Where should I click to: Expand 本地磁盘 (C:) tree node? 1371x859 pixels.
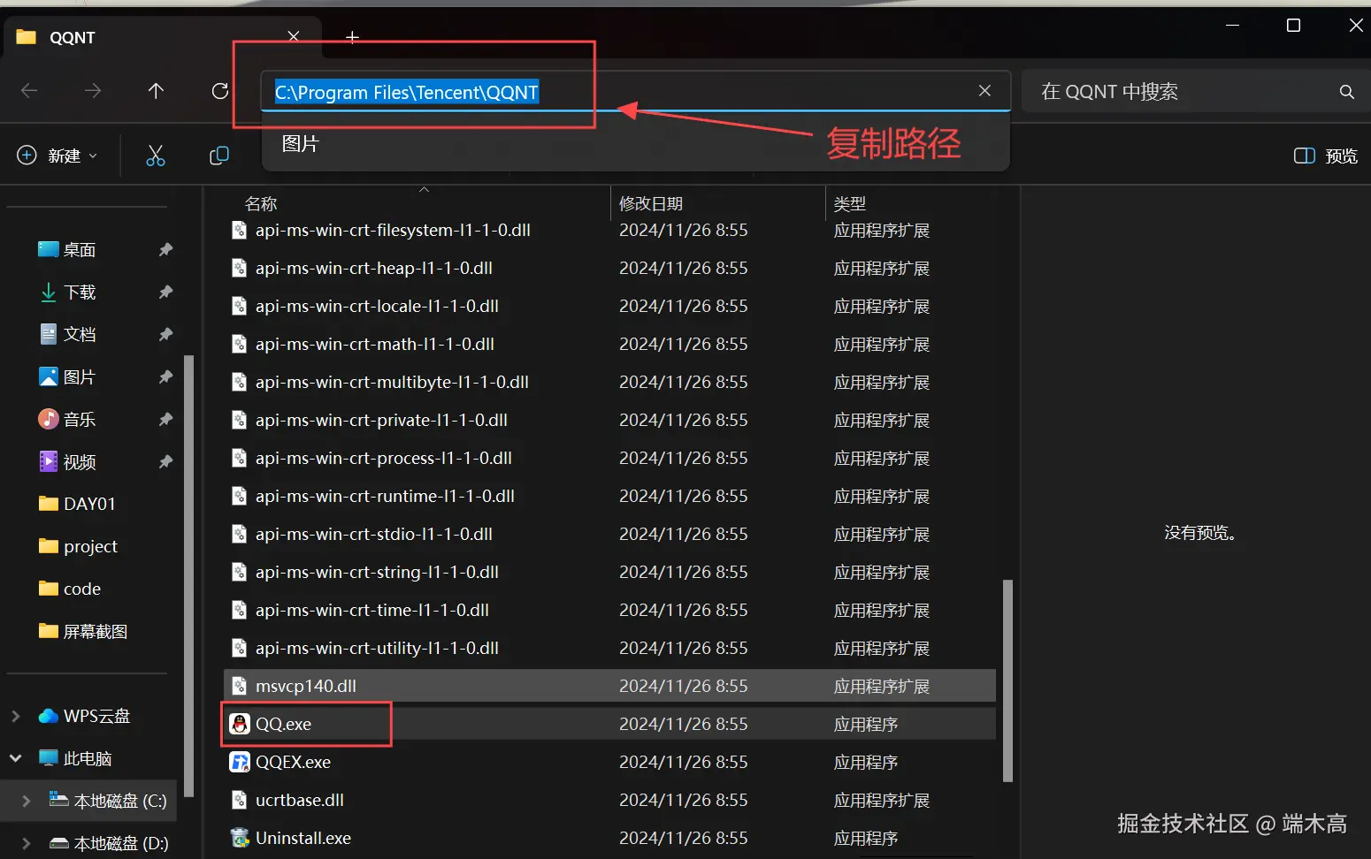pos(26,802)
